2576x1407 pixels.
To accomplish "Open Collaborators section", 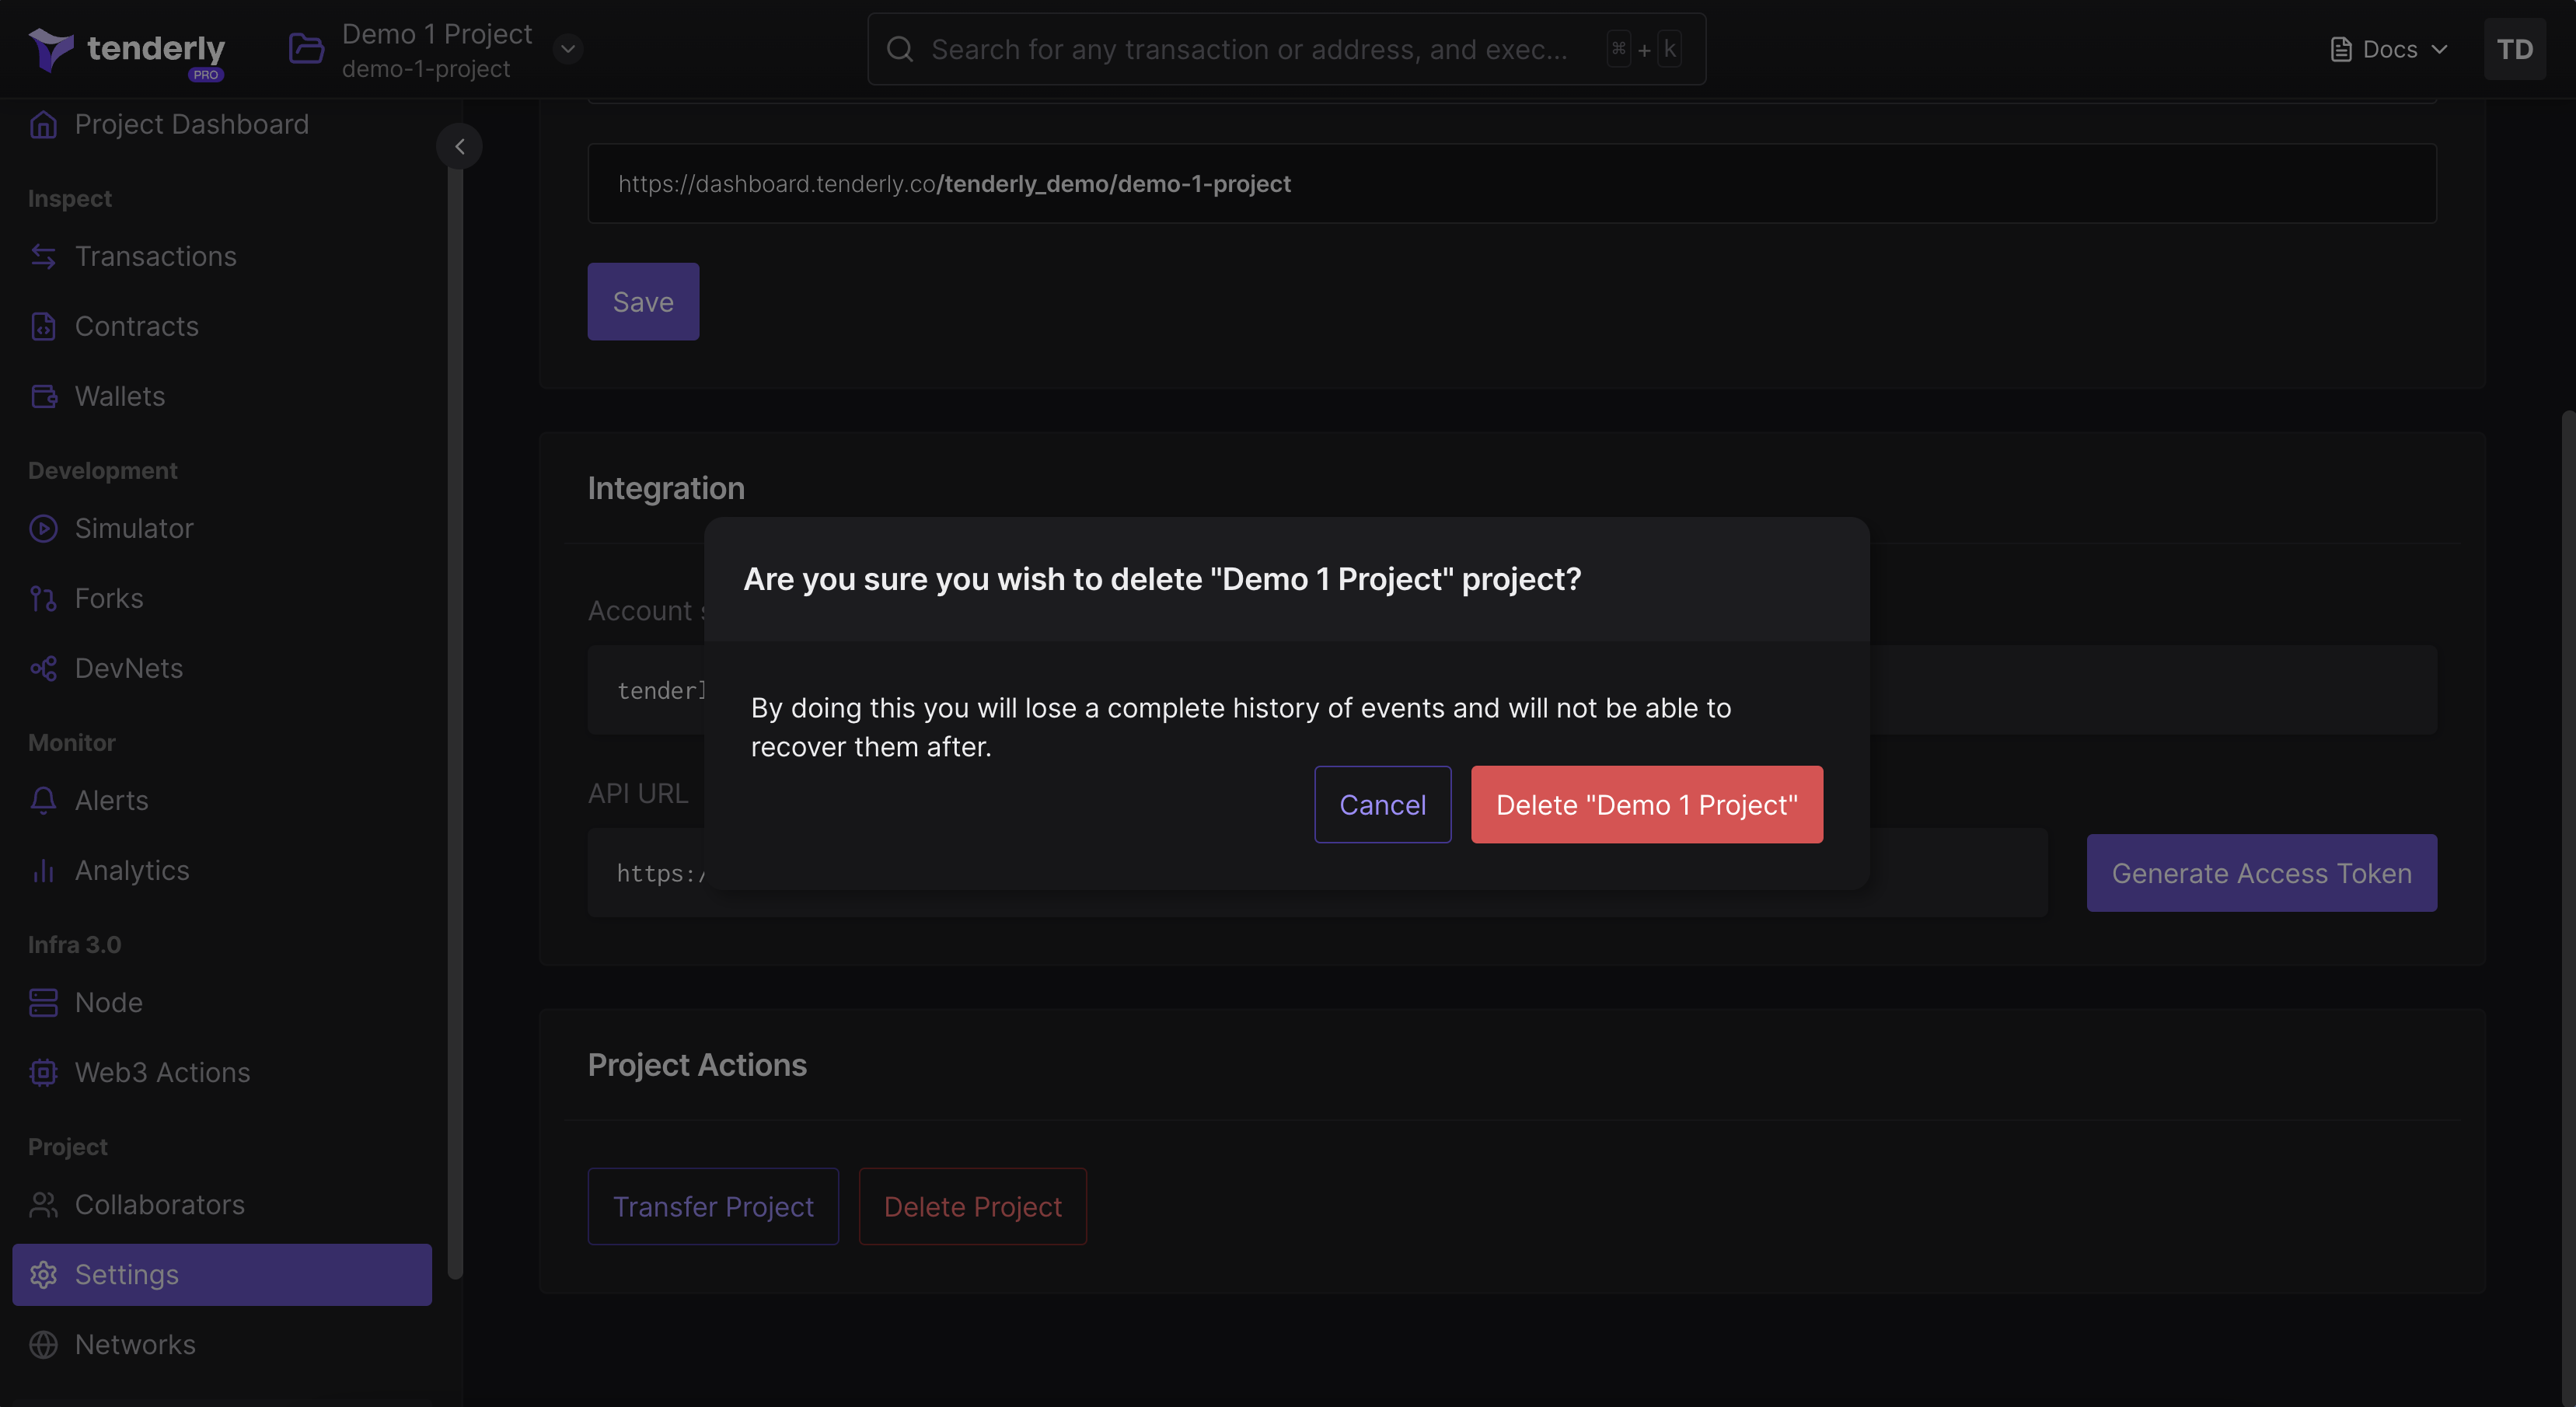I will (x=160, y=1204).
